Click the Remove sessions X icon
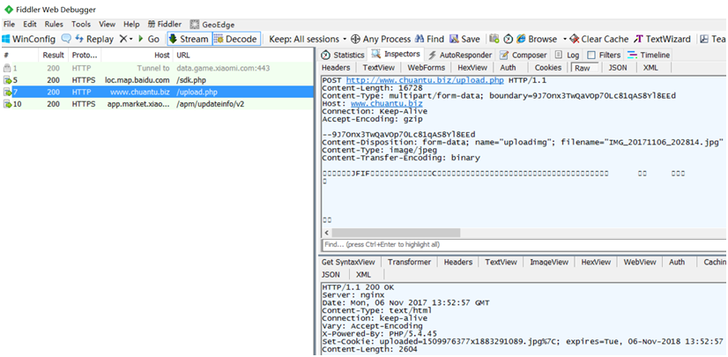728x357 pixels. 123,39
